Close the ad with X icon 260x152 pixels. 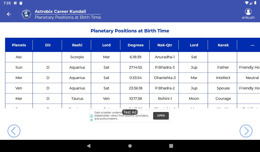(91, 120)
